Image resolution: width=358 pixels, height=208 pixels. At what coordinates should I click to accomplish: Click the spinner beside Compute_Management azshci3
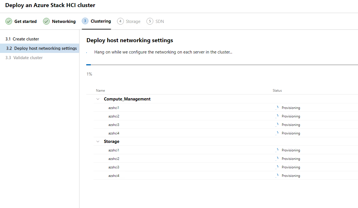pyautogui.click(x=277, y=125)
